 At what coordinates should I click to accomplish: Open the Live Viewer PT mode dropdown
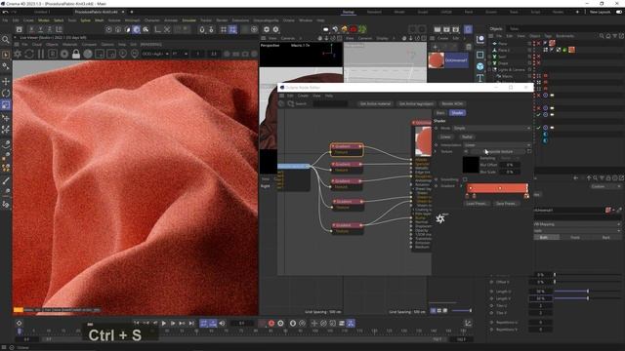tap(180, 54)
